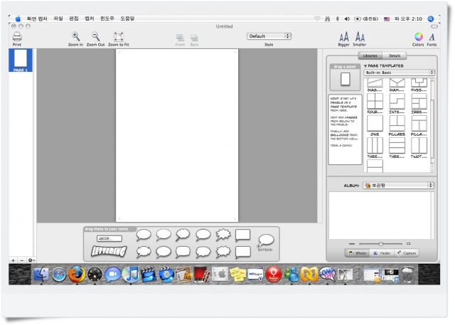Select the EXTEND balloon tail tool

265,243
